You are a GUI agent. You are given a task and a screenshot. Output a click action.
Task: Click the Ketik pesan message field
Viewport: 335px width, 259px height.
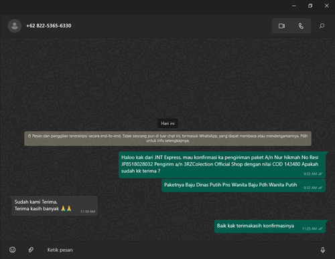(179, 250)
